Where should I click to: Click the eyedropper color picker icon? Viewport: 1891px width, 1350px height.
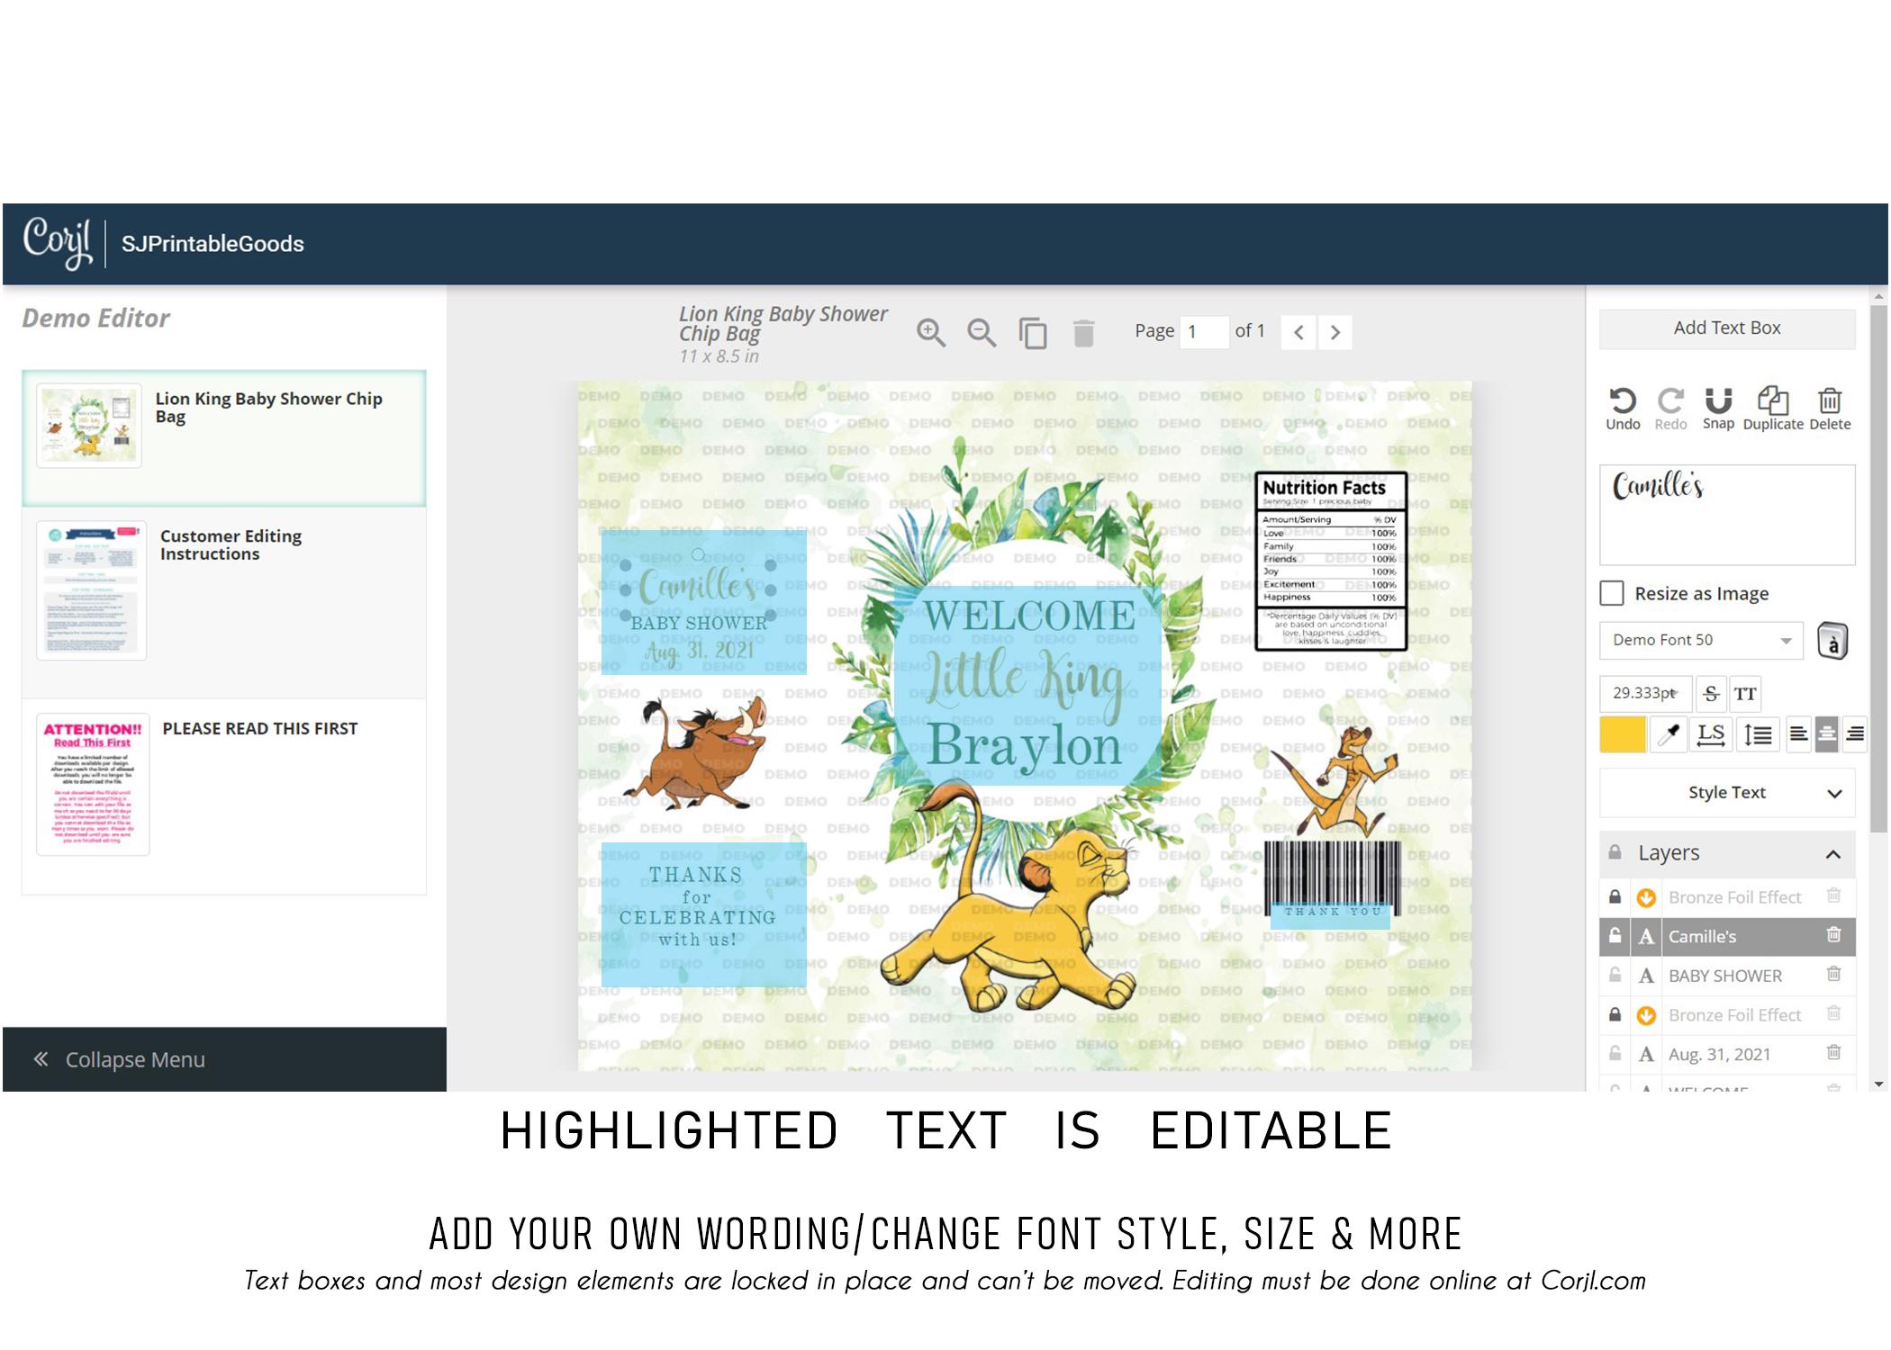point(1669,734)
